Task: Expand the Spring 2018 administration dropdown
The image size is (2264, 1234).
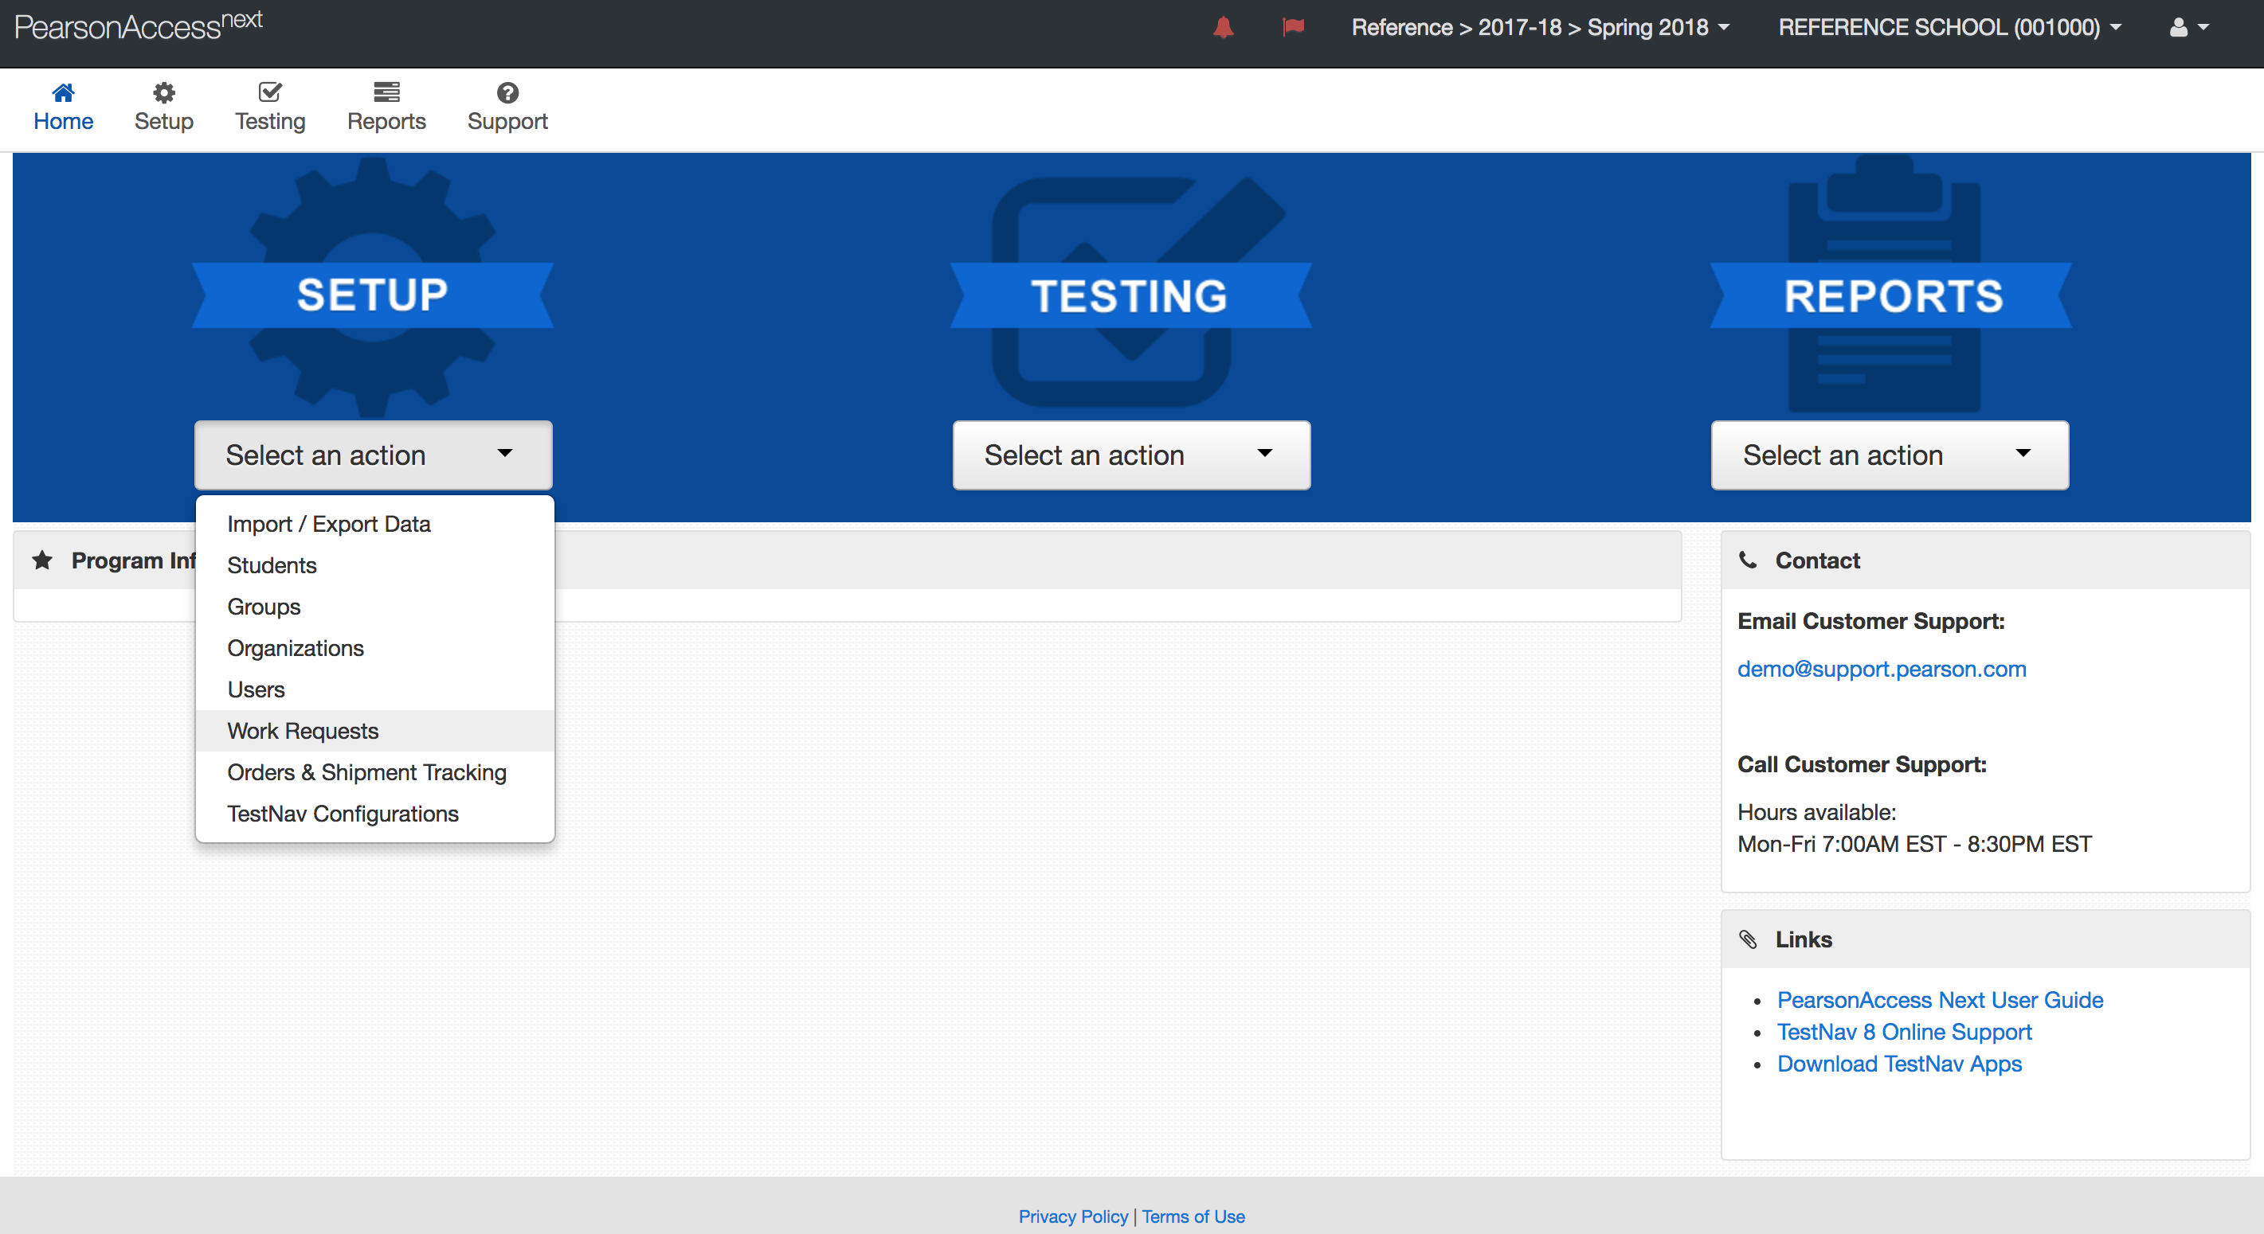Action: (1540, 28)
